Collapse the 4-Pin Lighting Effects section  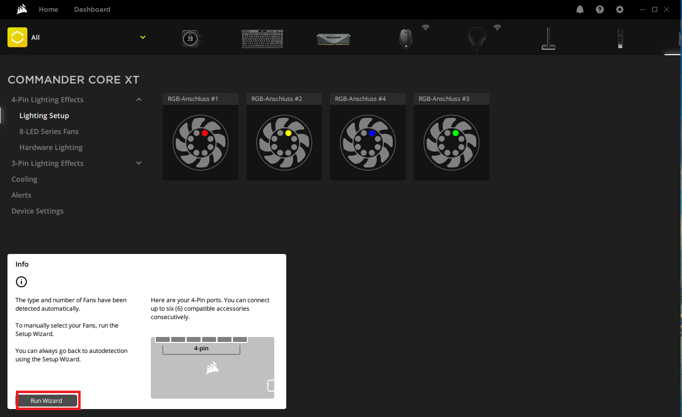[139, 100]
